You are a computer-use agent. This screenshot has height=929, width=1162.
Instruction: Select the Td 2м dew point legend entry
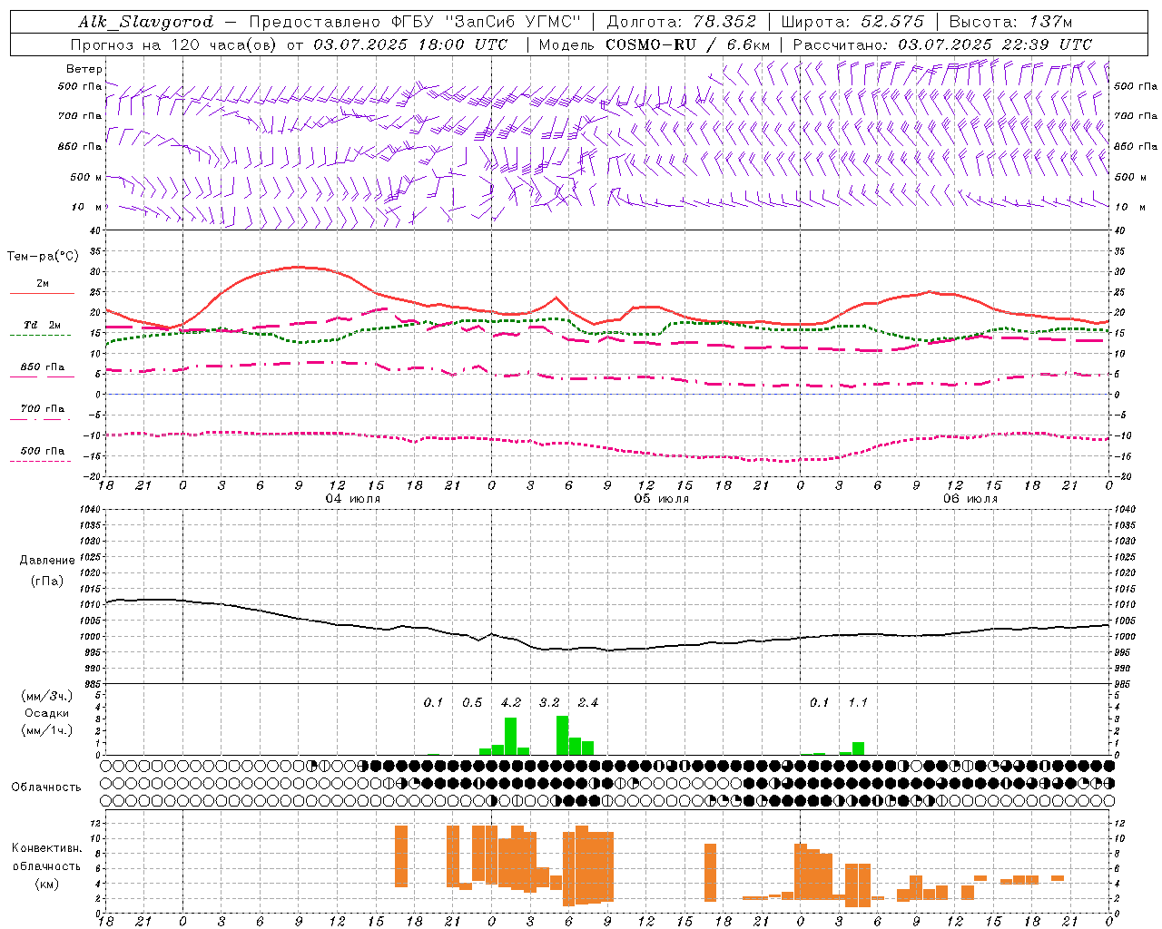[x=43, y=325]
